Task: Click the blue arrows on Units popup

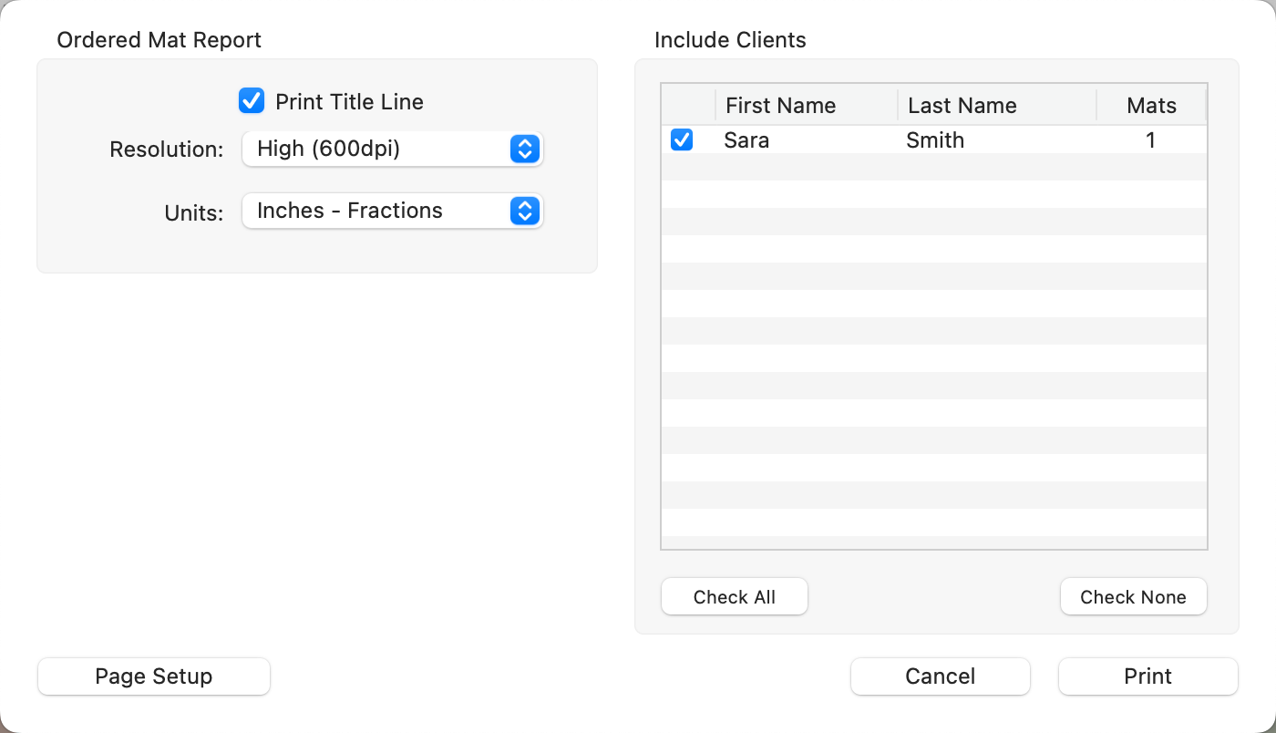Action: click(x=524, y=211)
